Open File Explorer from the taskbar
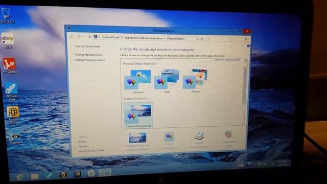 (x=35, y=176)
